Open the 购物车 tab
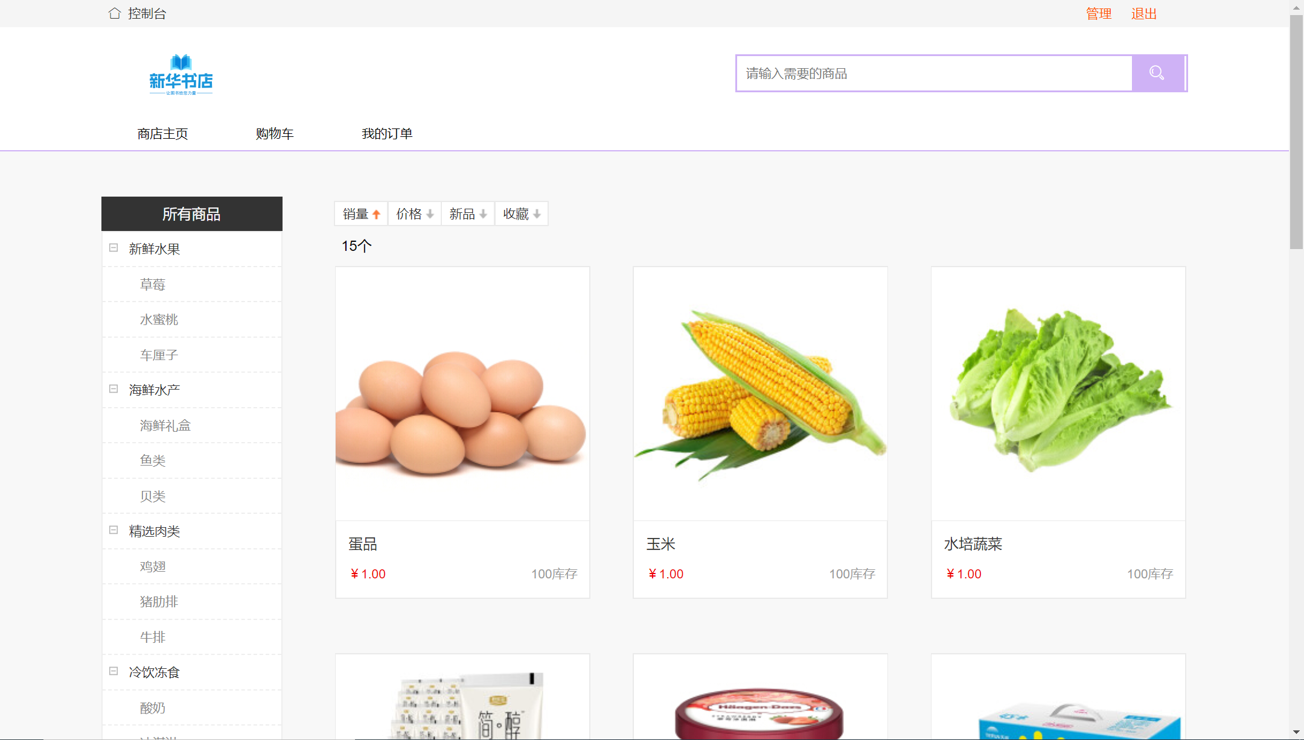This screenshot has width=1304, height=740. tap(275, 134)
